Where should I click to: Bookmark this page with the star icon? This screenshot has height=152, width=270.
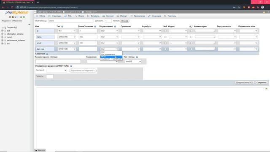coord(239,7)
